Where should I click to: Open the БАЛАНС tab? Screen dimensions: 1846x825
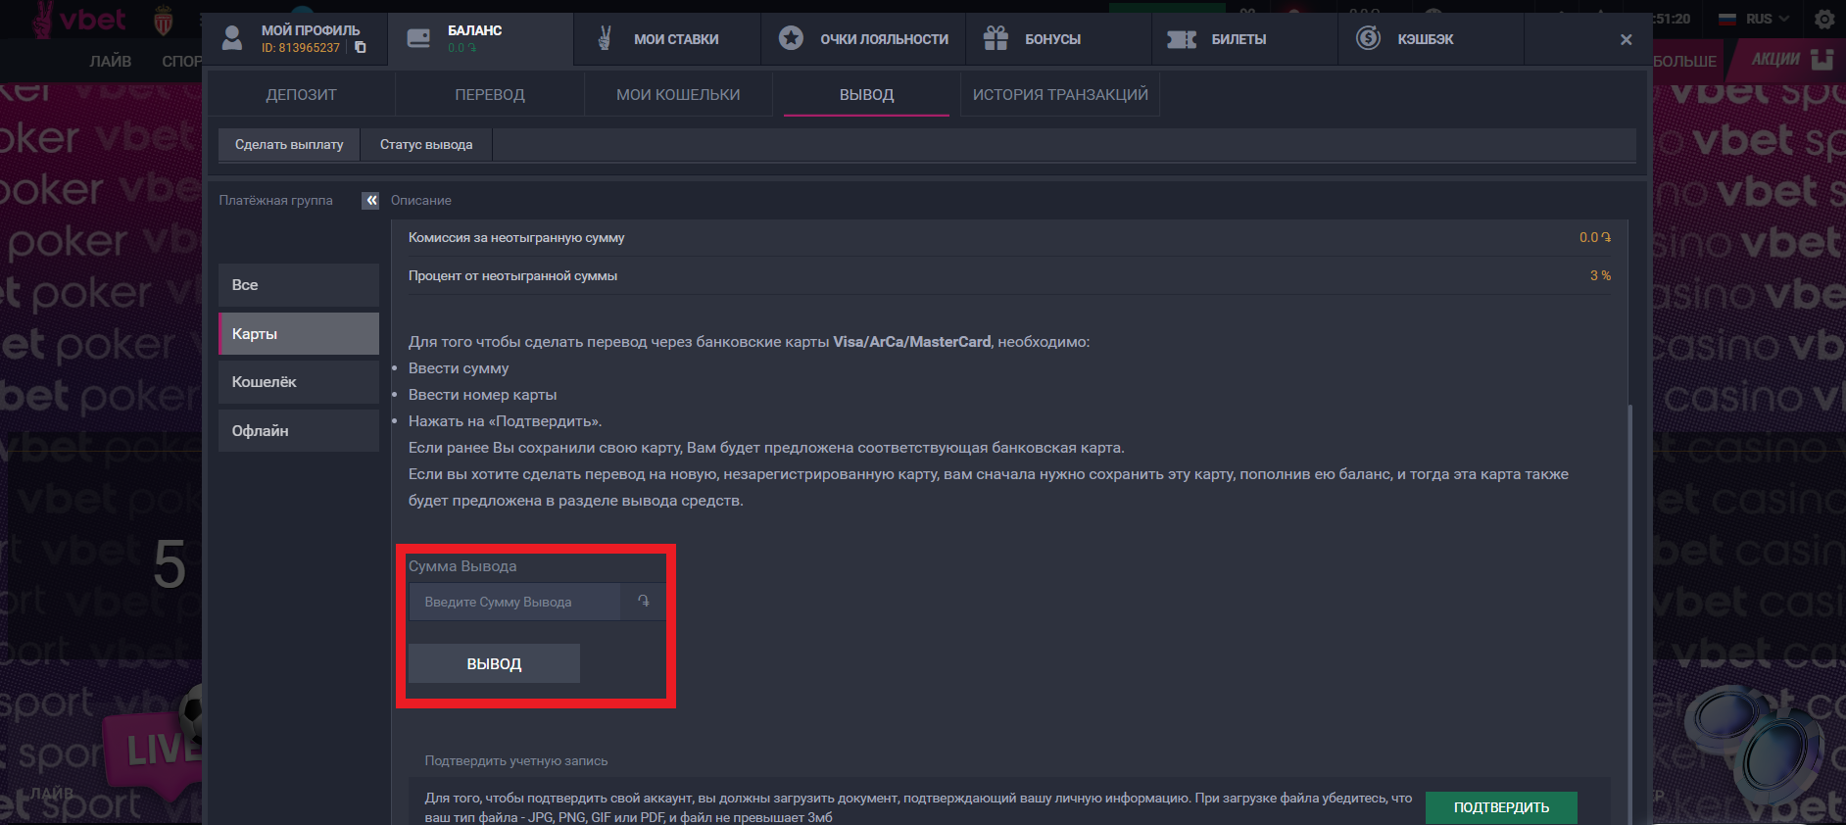pos(480,38)
